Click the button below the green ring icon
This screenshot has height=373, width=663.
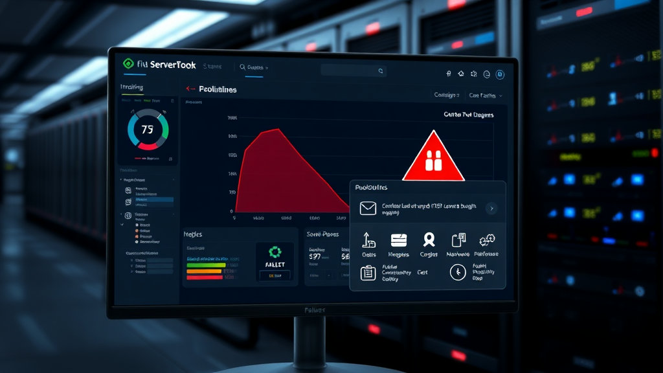click(x=275, y=275)
